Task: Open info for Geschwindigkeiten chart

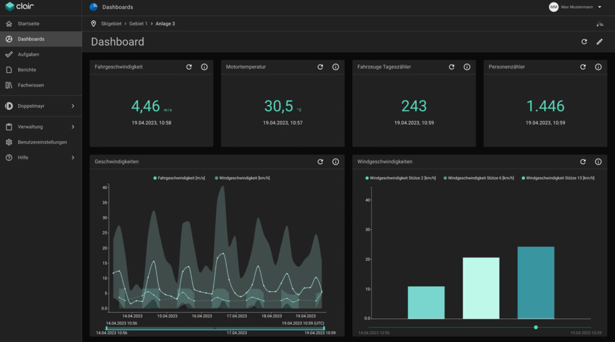Action: click(x=336, y=162)
